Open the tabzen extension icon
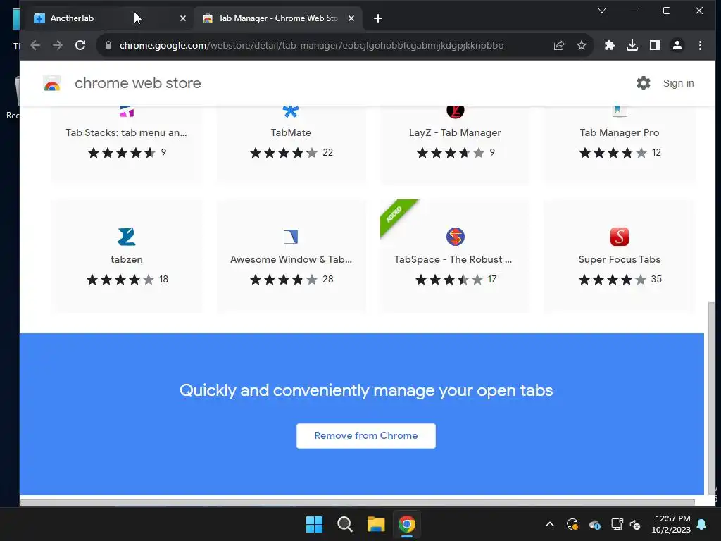Viewport: 721px width, 541px height. pyautogui.click(x=127, y=237)
